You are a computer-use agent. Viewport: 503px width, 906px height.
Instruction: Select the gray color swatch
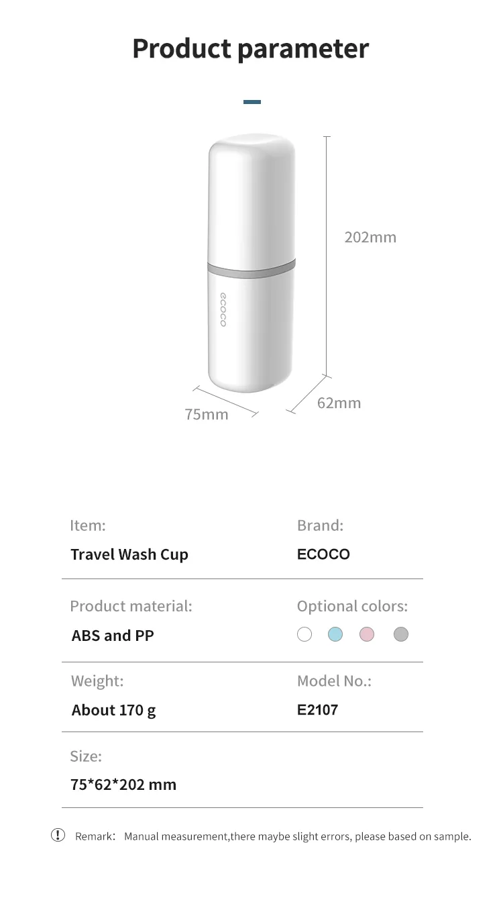[401, 634]
